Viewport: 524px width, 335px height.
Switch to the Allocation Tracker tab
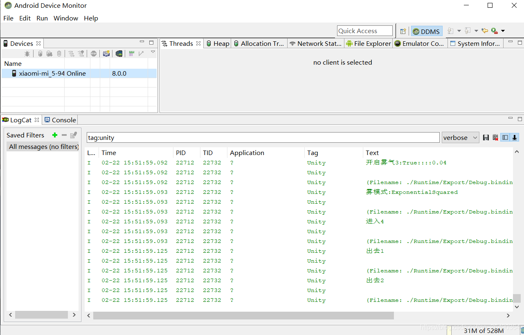tap(259, 43)
